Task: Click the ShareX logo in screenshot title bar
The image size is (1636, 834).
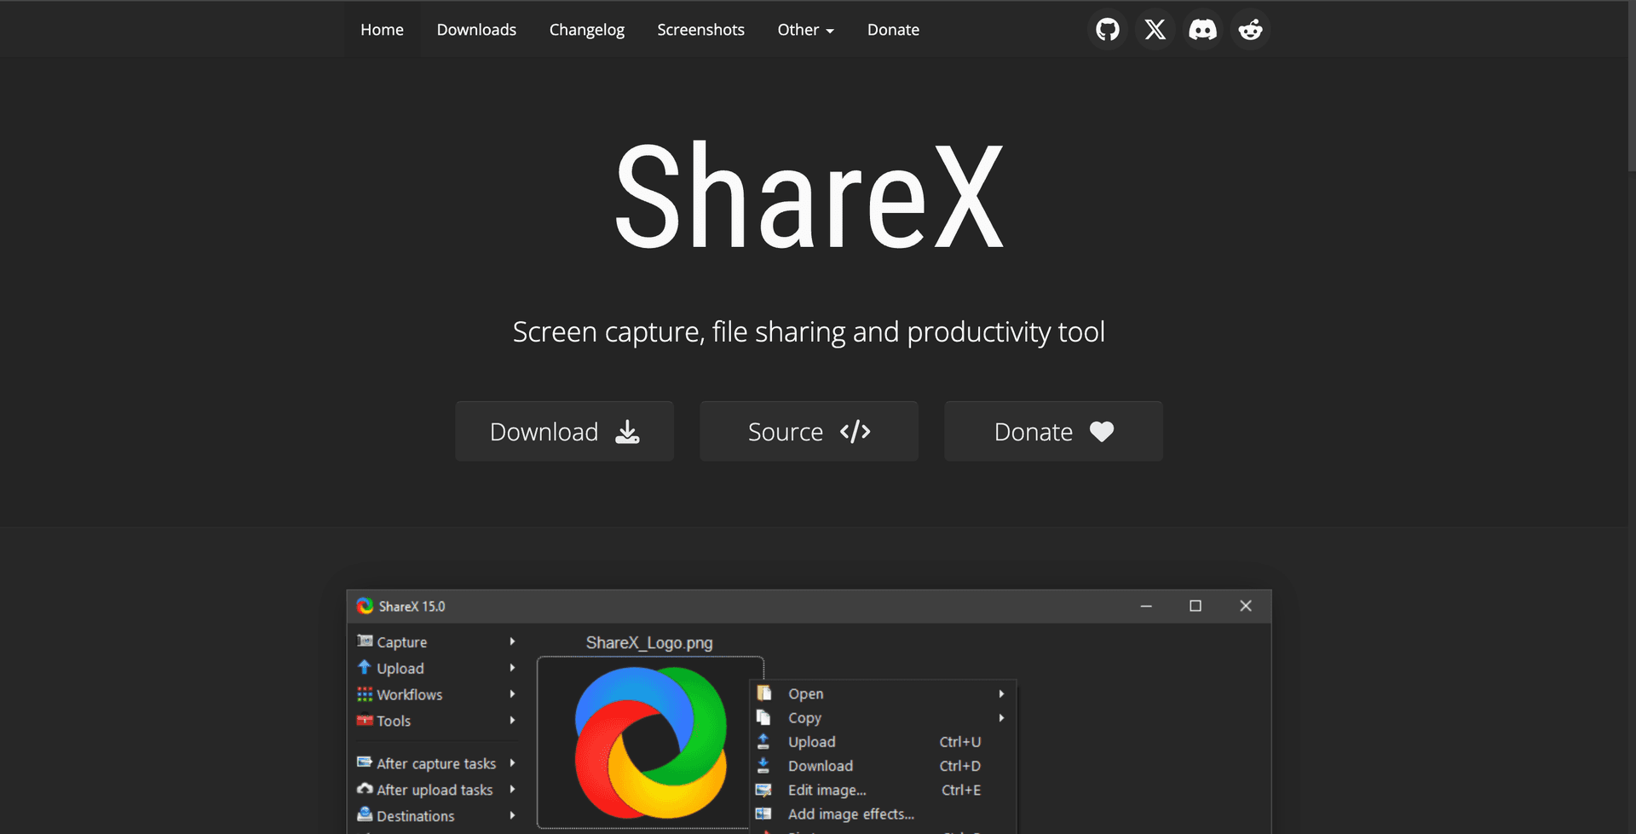Action: 366,606
